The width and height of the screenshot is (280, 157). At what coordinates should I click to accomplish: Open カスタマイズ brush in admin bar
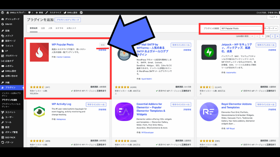tap(53, 13)
